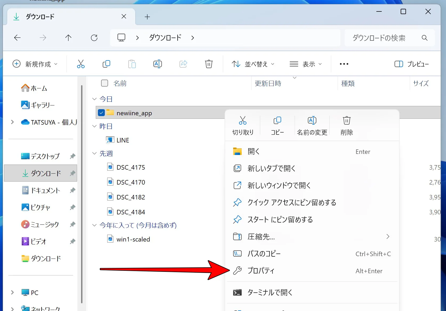Click the Share icon in toolbar
The width and height of the screenshot is (446, 311).
click(183, 64)
